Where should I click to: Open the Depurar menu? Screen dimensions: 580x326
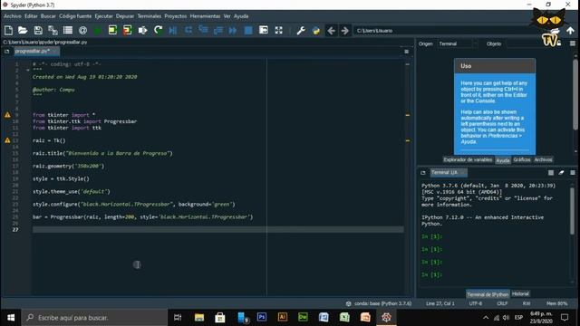pyautogui.click(x=125, y=16)
